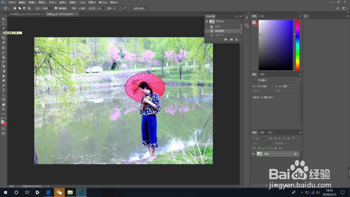Select the Zoom tool
Viewport: 350px width, 197px height.
[3, 109]
